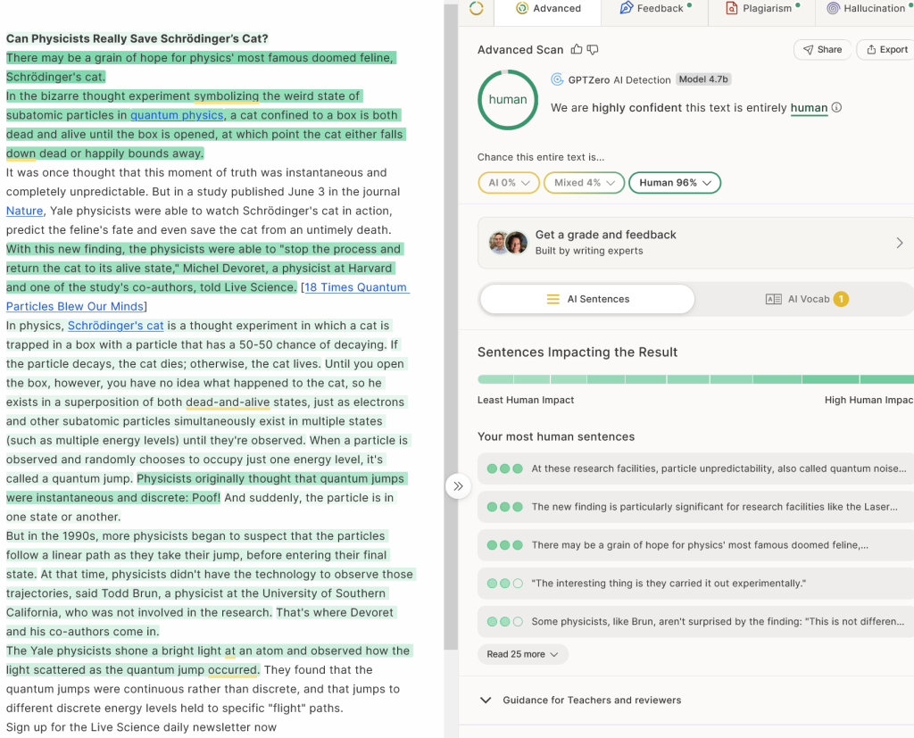Click the Export button
Screen dimensions: 914x738
point(886,50)
